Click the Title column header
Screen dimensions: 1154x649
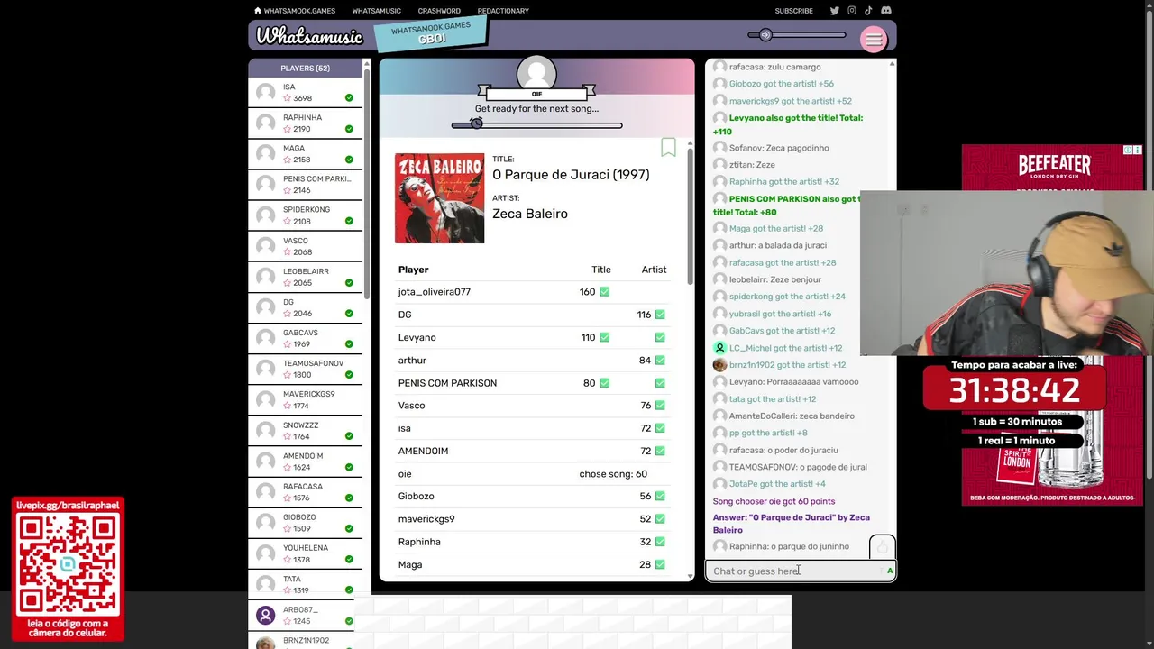pyautogui.click(x=601, y=270)
